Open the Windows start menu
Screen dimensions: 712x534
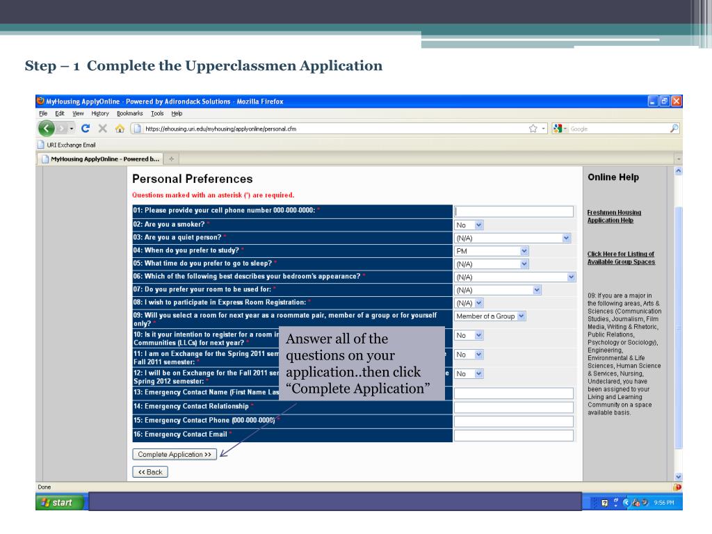tap(60, 502)
